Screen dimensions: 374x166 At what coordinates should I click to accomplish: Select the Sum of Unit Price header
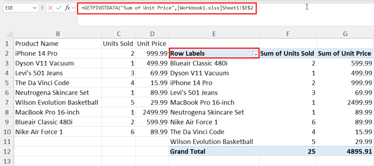[345, 53]
